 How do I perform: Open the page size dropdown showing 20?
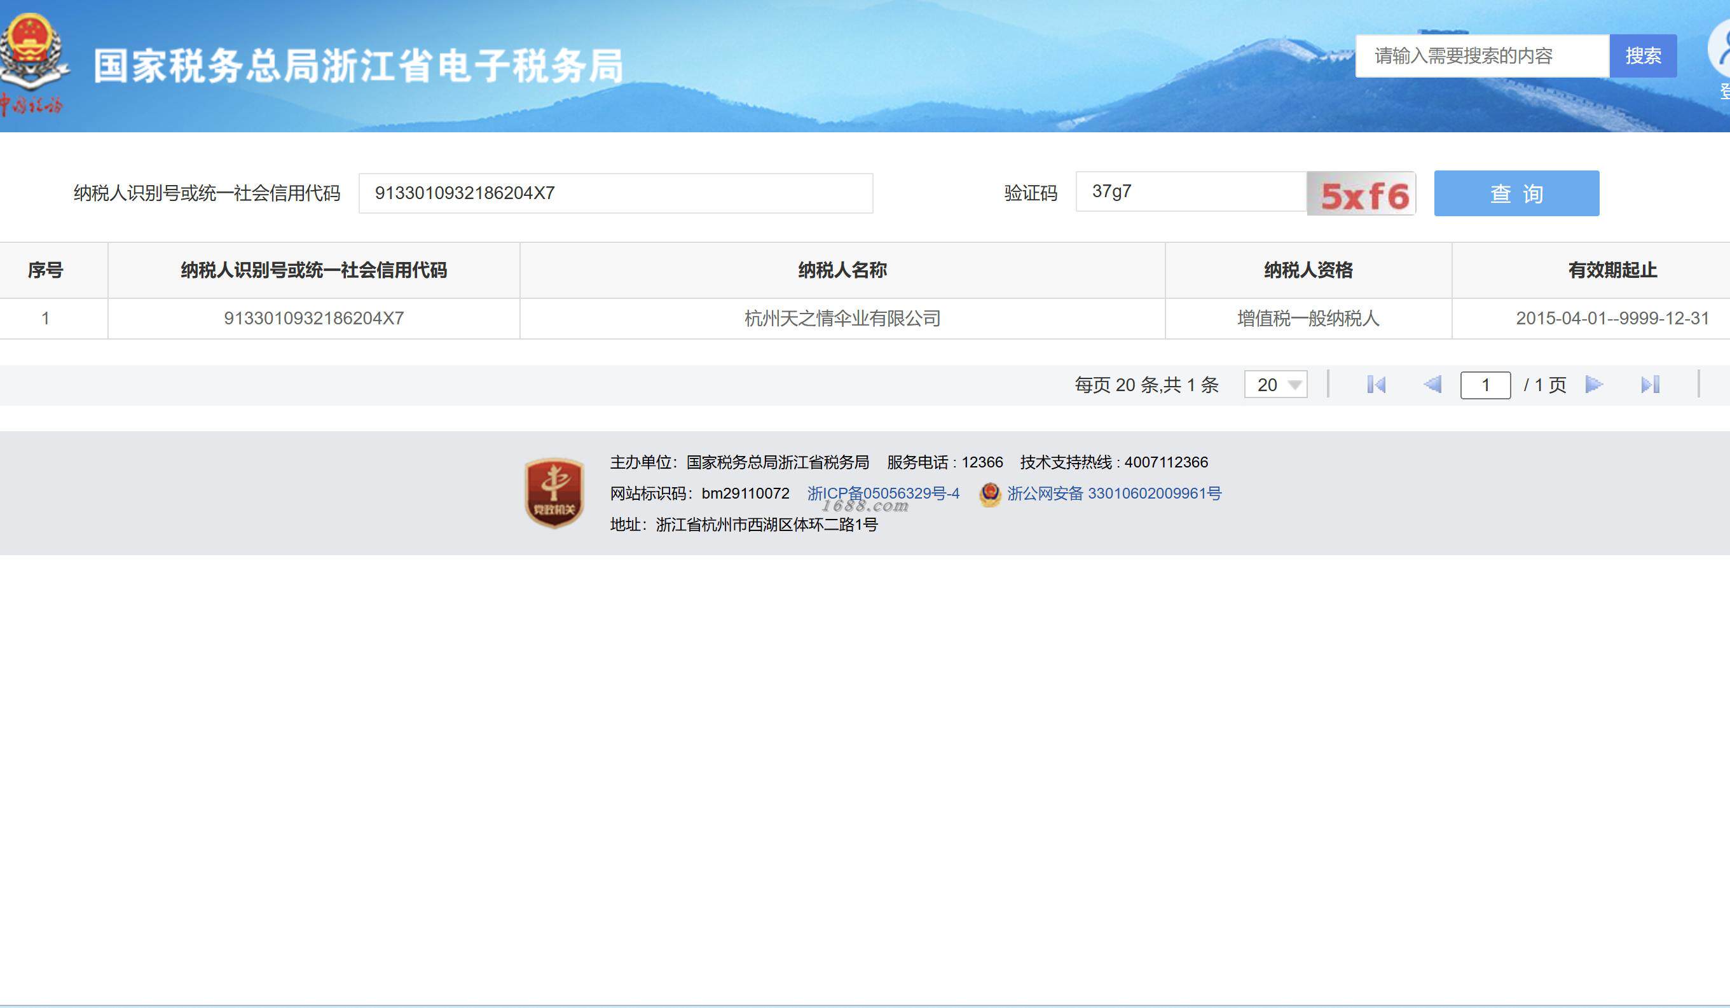pyautogui.click(x=1275, y=385)
